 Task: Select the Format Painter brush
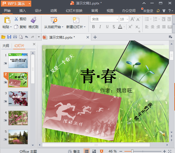click(x=33, y=20)
